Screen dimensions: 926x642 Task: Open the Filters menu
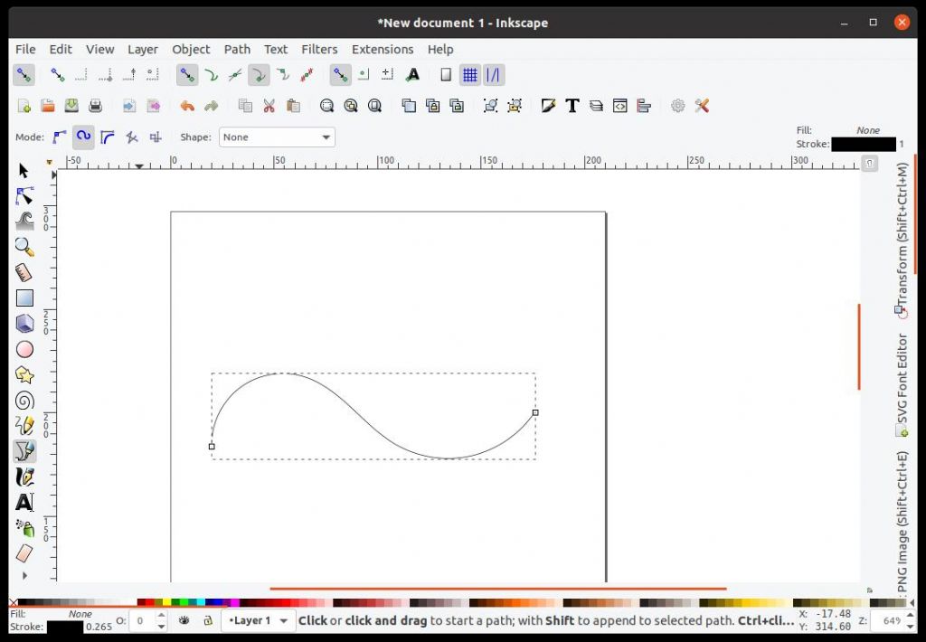(319, 49)
